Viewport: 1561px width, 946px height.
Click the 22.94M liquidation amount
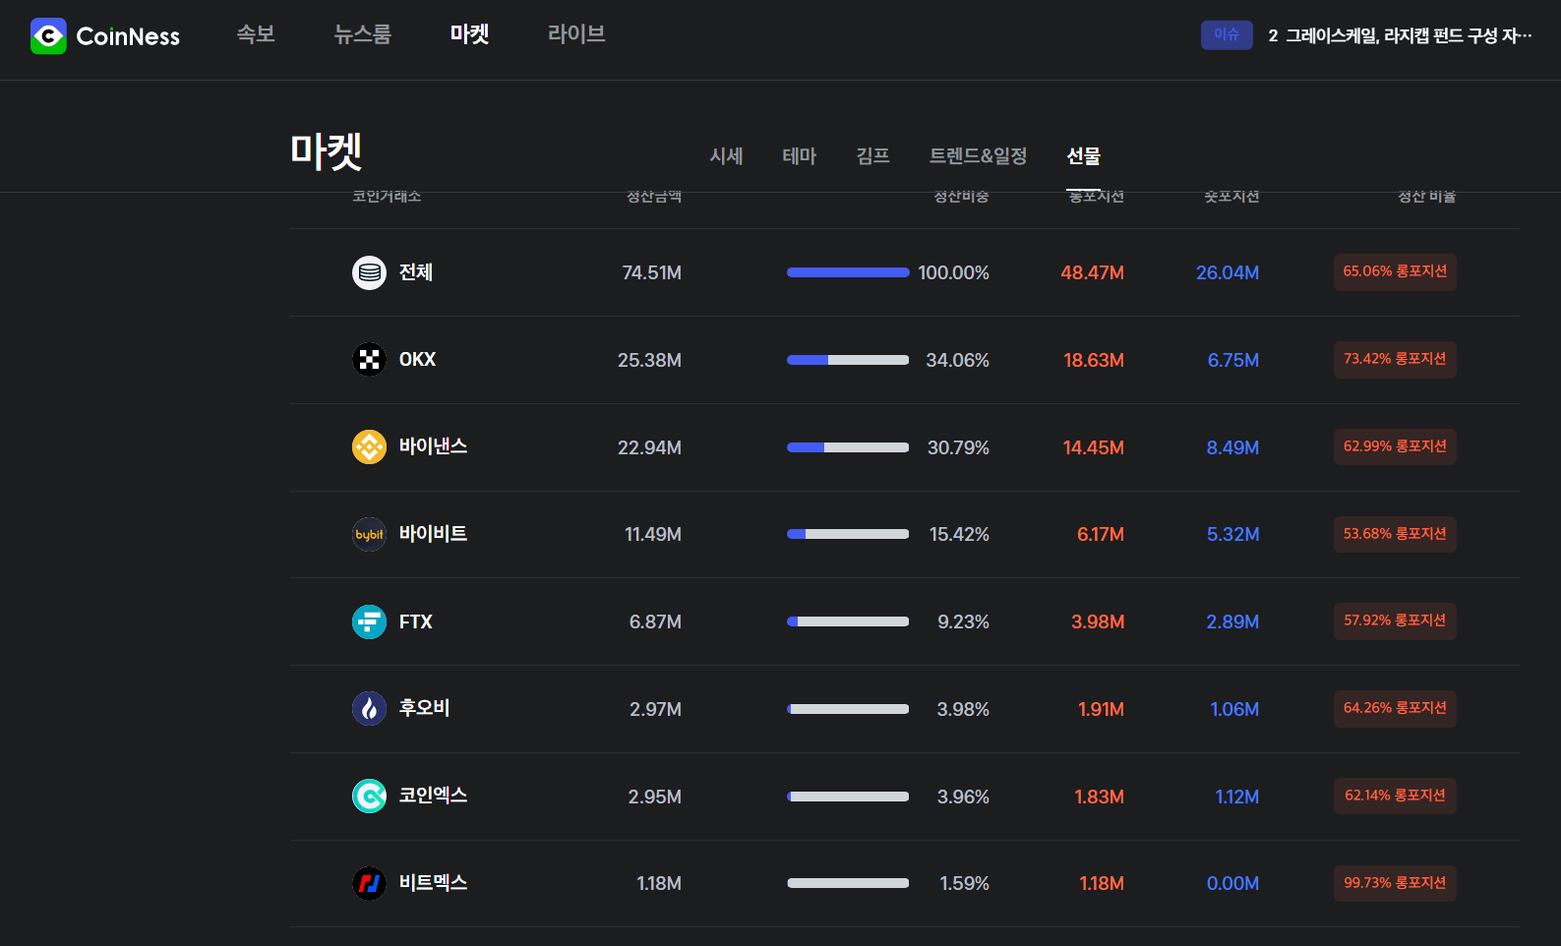649,448
